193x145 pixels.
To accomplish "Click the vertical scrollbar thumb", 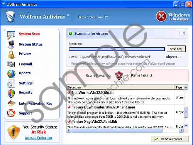I will click(186, 112).
